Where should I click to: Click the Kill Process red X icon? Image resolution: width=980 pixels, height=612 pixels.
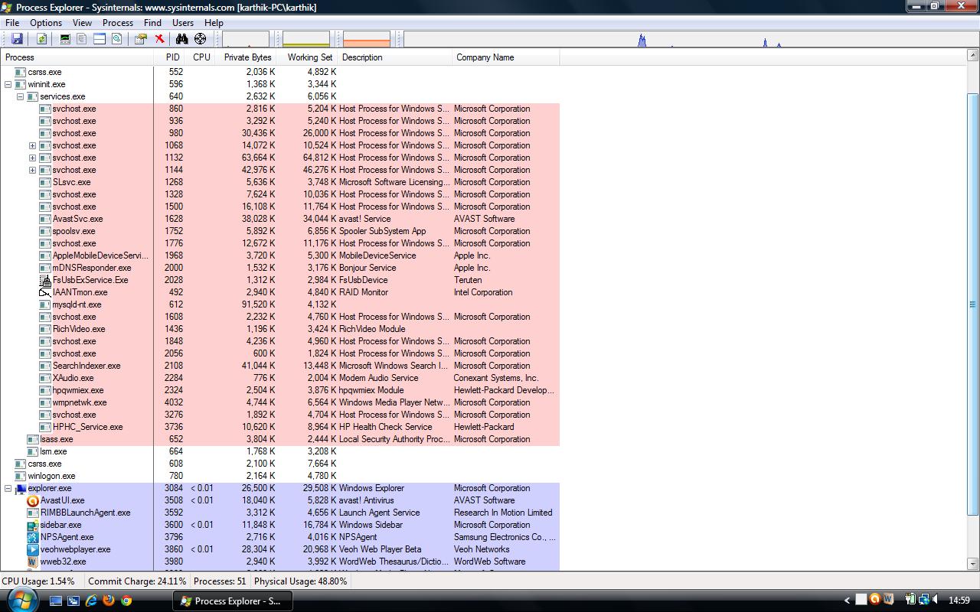(x=159, y=39)
